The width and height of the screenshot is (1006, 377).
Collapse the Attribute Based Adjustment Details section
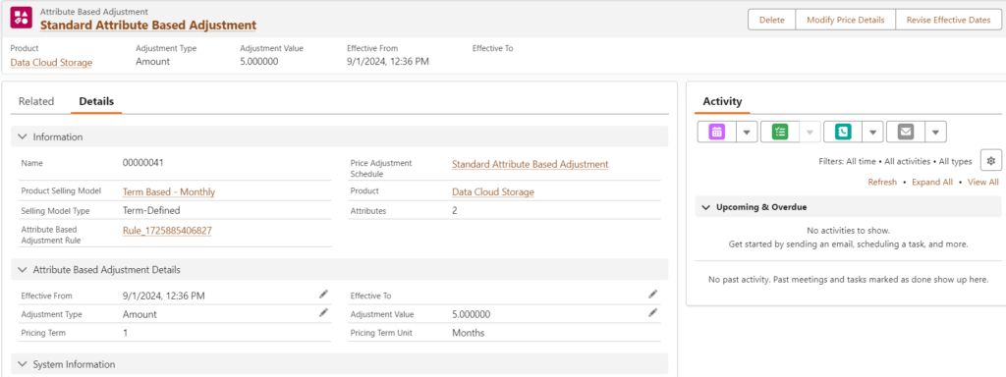23,269
